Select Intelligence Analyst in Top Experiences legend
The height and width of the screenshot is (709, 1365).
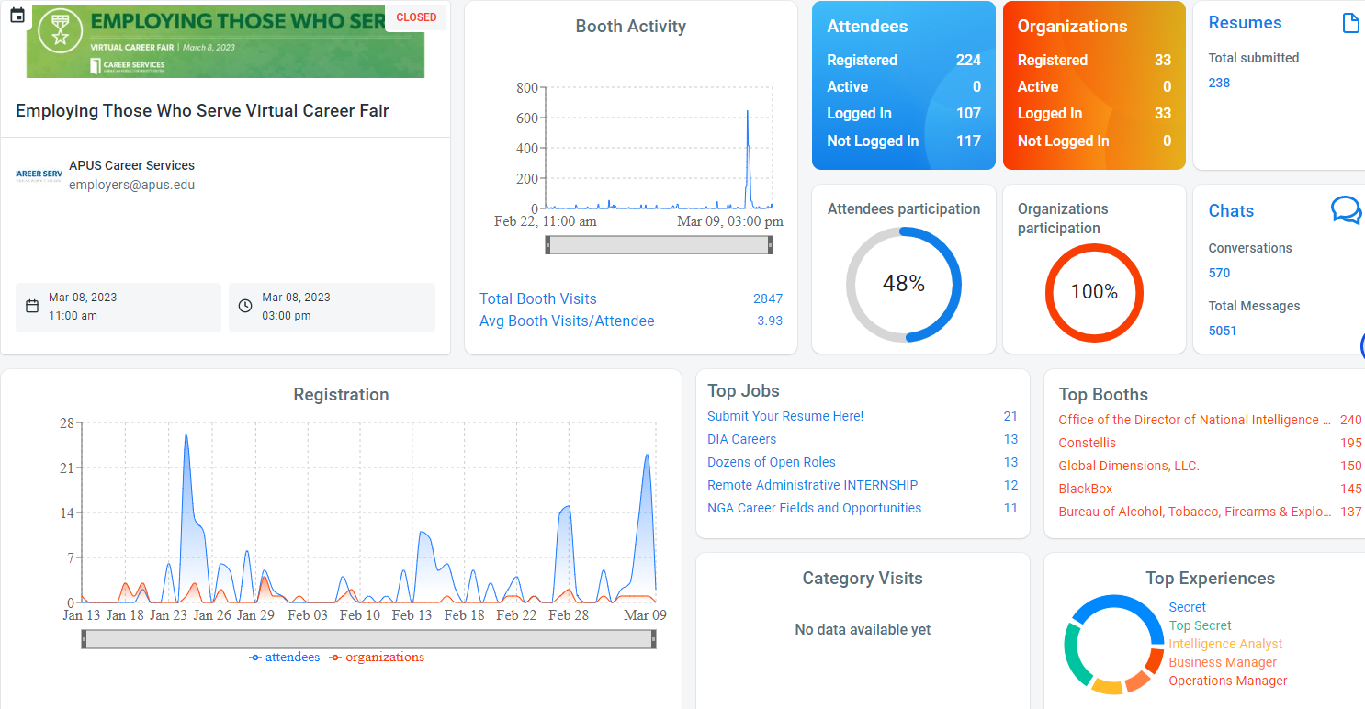pyautogui.click(x=1225, y=644)
